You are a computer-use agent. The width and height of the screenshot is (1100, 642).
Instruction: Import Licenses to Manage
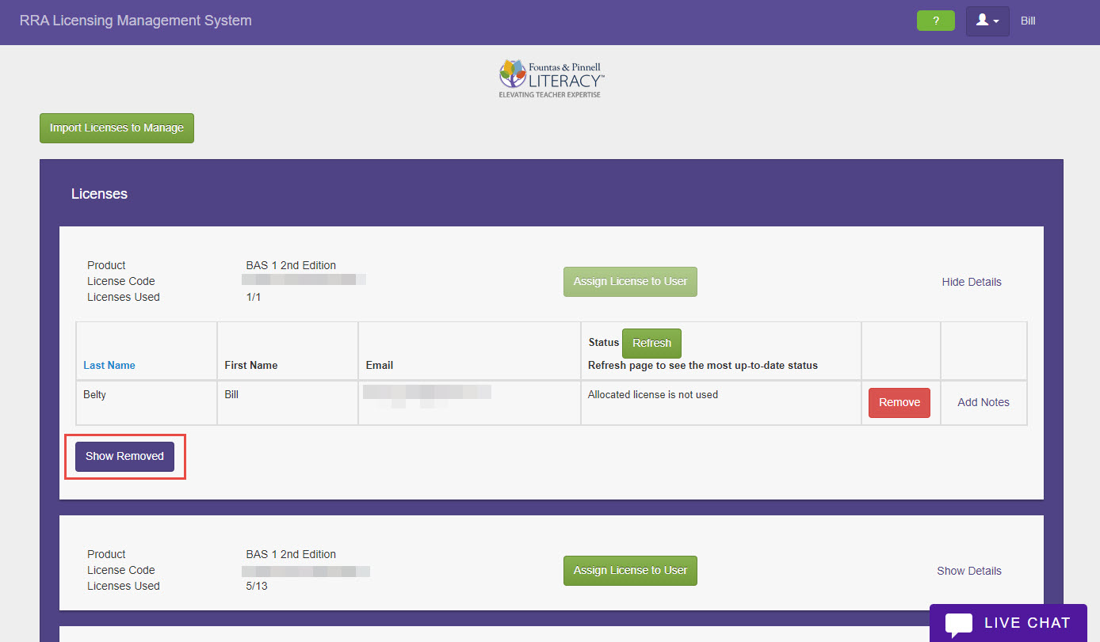coord(116,127)
